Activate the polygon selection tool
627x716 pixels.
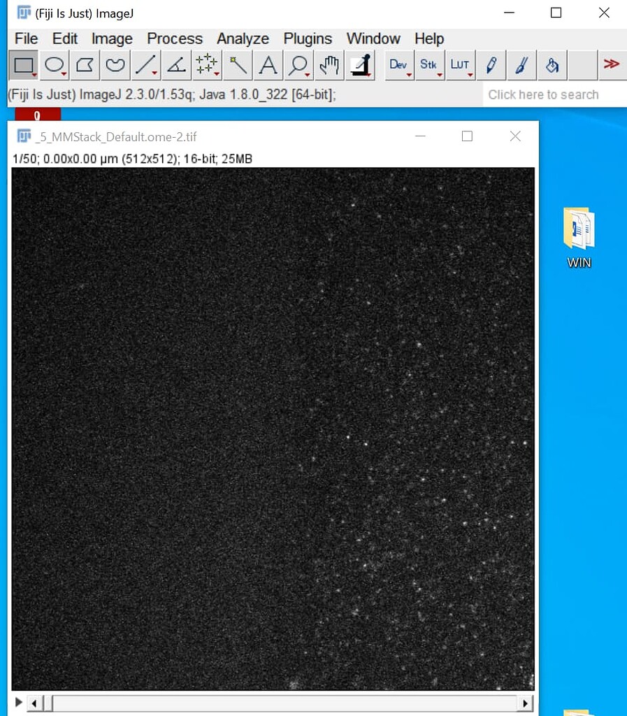coord(85,65)
